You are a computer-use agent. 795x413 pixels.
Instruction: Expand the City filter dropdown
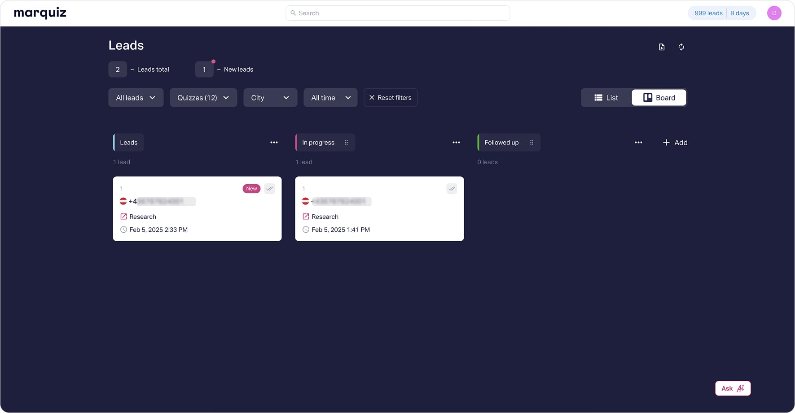270,98
